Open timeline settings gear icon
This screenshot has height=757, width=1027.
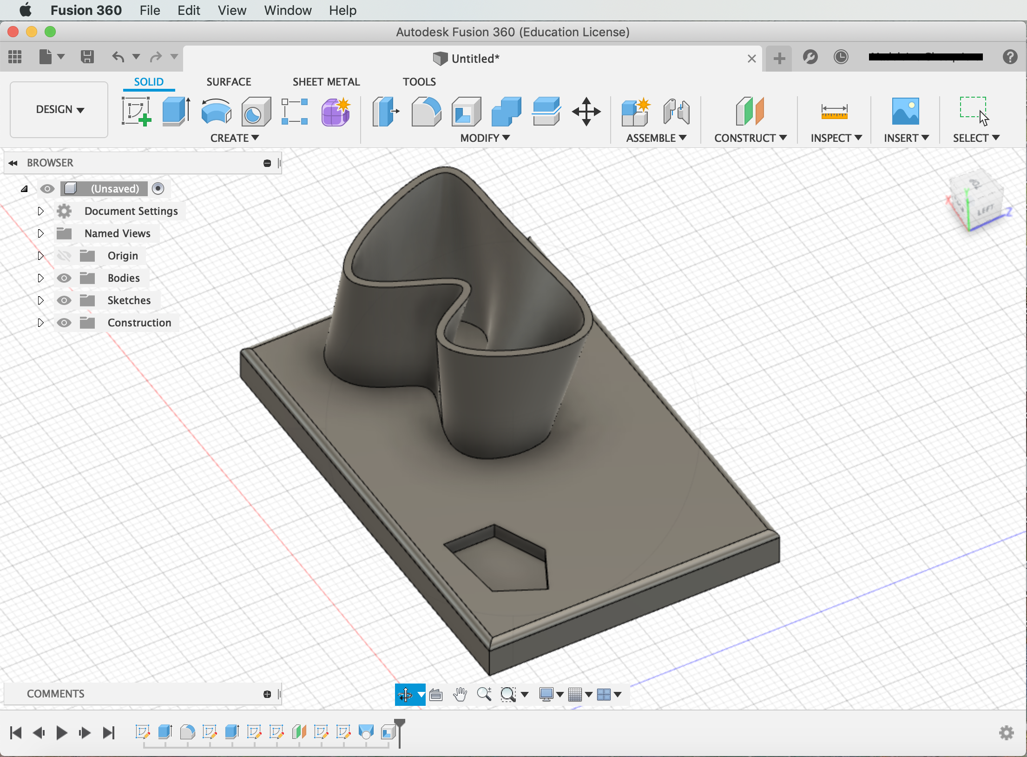1006,733
